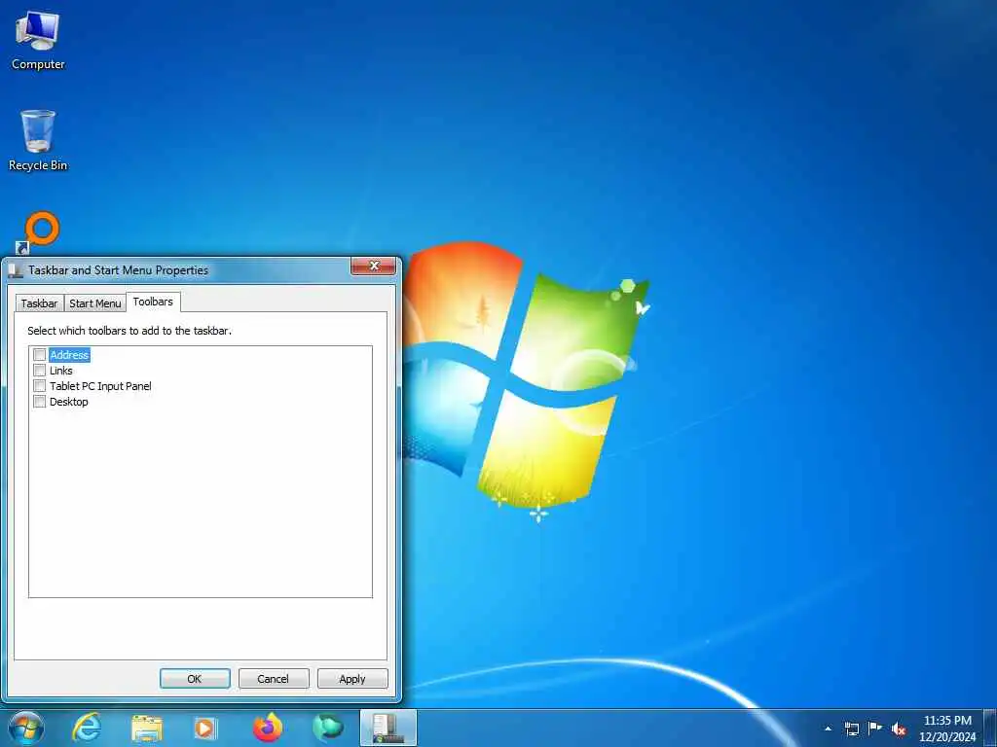The image size is (997, 747).
Task: Select the 'Links' list label
Action: coord(61,371)
